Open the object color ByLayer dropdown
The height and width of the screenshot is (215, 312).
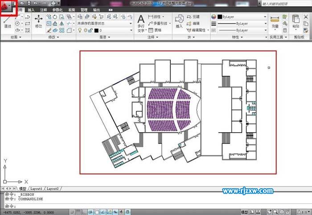click(242, 17)
